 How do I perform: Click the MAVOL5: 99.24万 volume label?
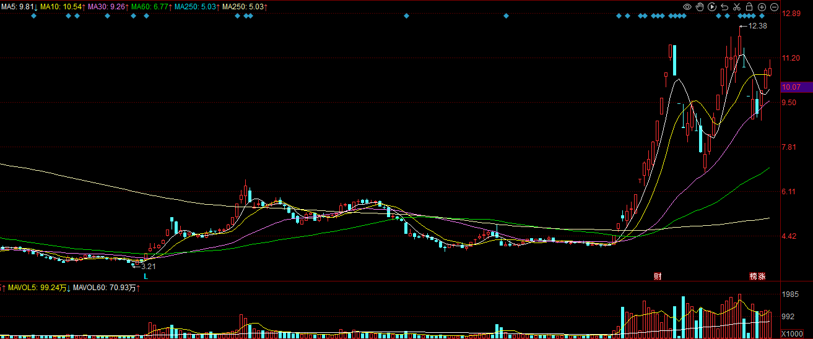point(38,288)
